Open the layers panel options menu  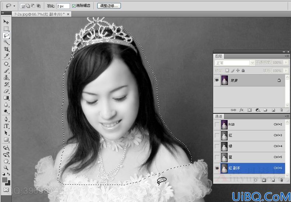(x=287, y=56)
